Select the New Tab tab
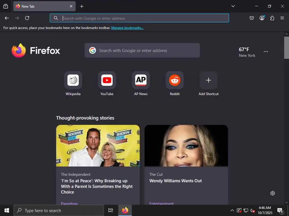The image size is (289, 216). [44, 6]
